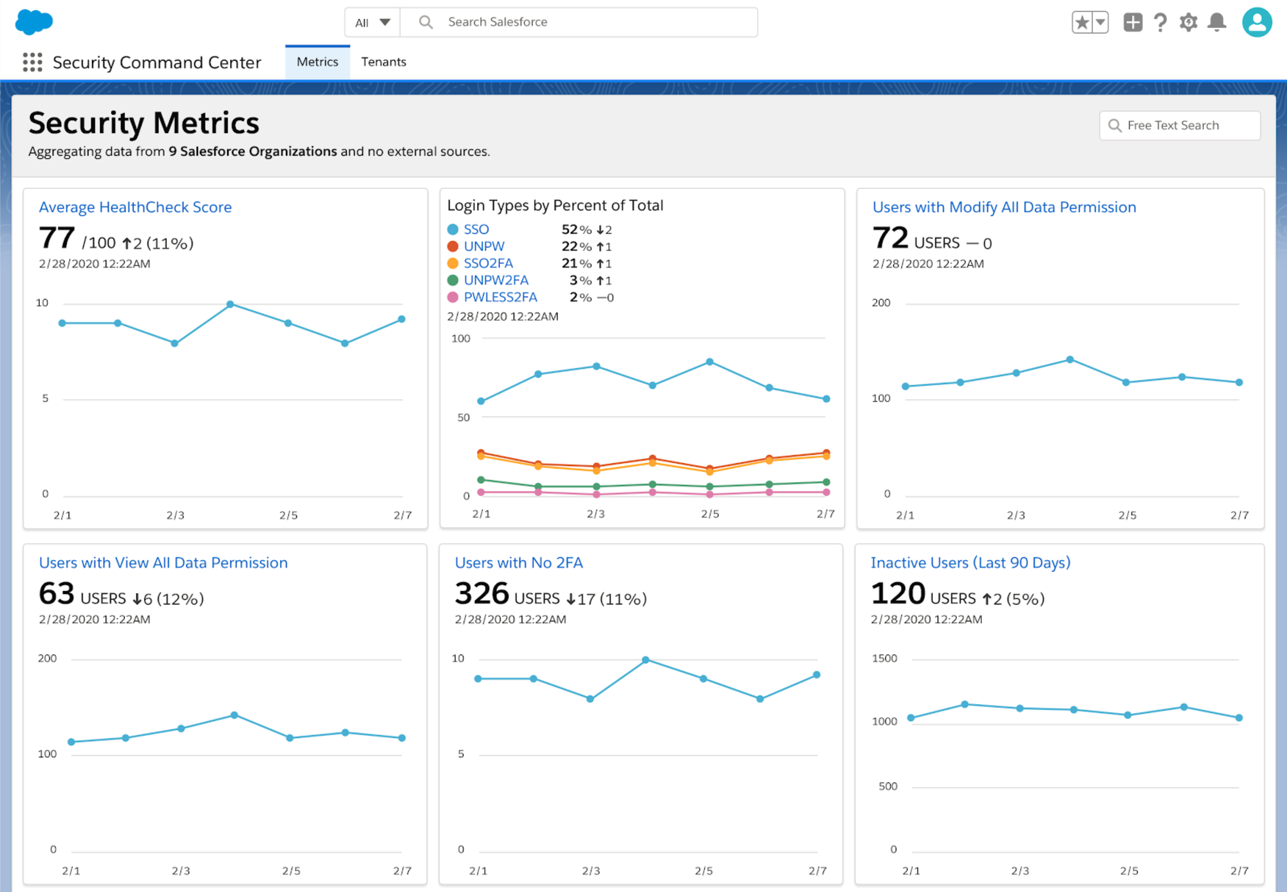Switch to the Metrics tab
1287x892 pixels.
tap(317, 62)
